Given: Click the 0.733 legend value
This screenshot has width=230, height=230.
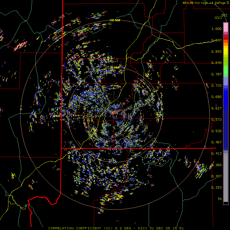Looking at the screenshot, I should 216,86.
